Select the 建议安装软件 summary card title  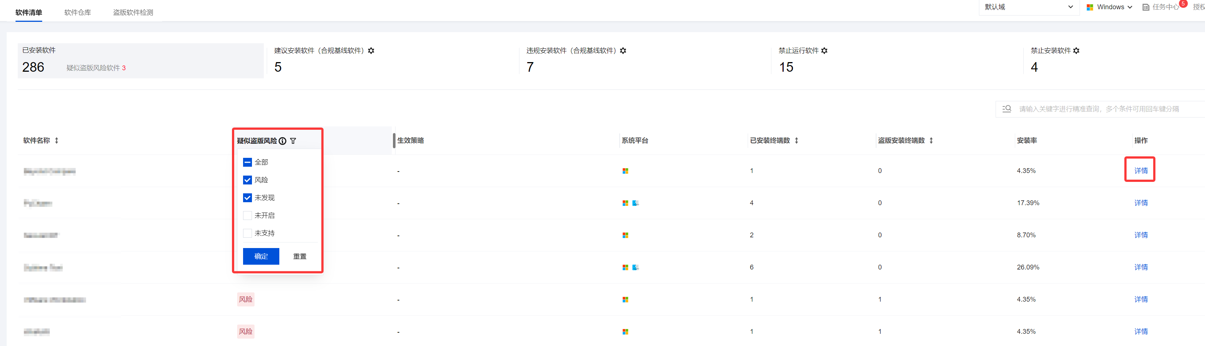(x=319, y=51)
